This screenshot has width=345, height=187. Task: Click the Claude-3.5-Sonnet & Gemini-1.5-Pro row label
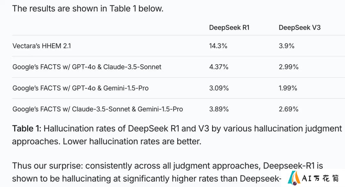tap(98, 109)
